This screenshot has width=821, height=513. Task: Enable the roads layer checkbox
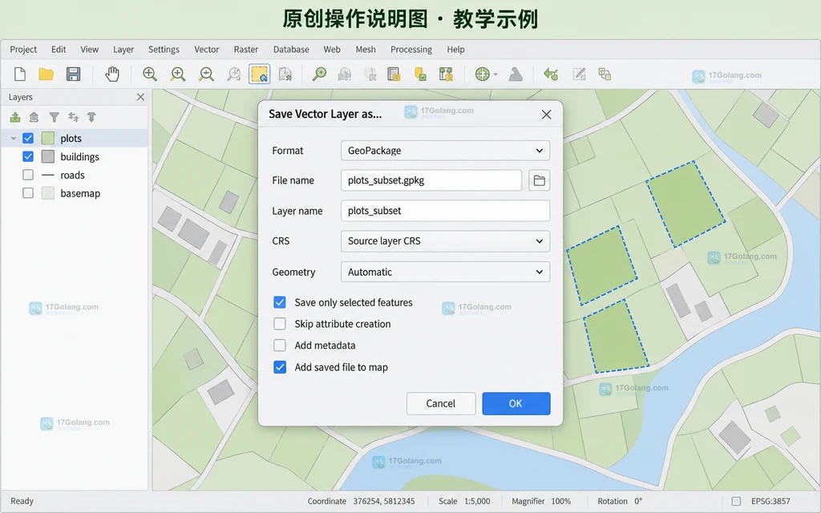point(28,175)
